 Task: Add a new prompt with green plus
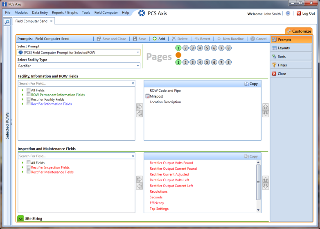point(159,39)
